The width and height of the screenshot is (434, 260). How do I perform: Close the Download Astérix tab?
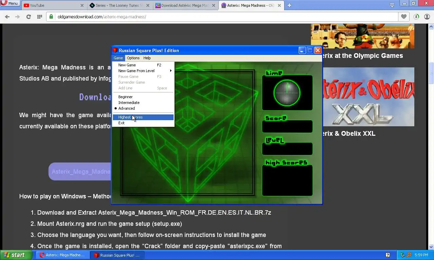213,5
